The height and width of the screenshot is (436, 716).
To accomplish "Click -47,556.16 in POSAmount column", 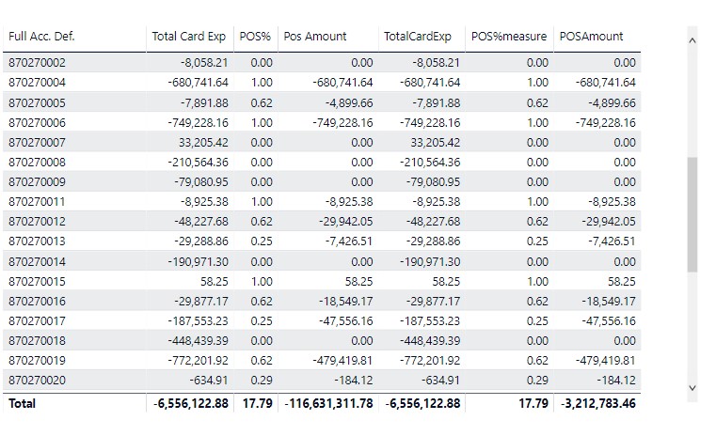I will (x=608, y=320).
